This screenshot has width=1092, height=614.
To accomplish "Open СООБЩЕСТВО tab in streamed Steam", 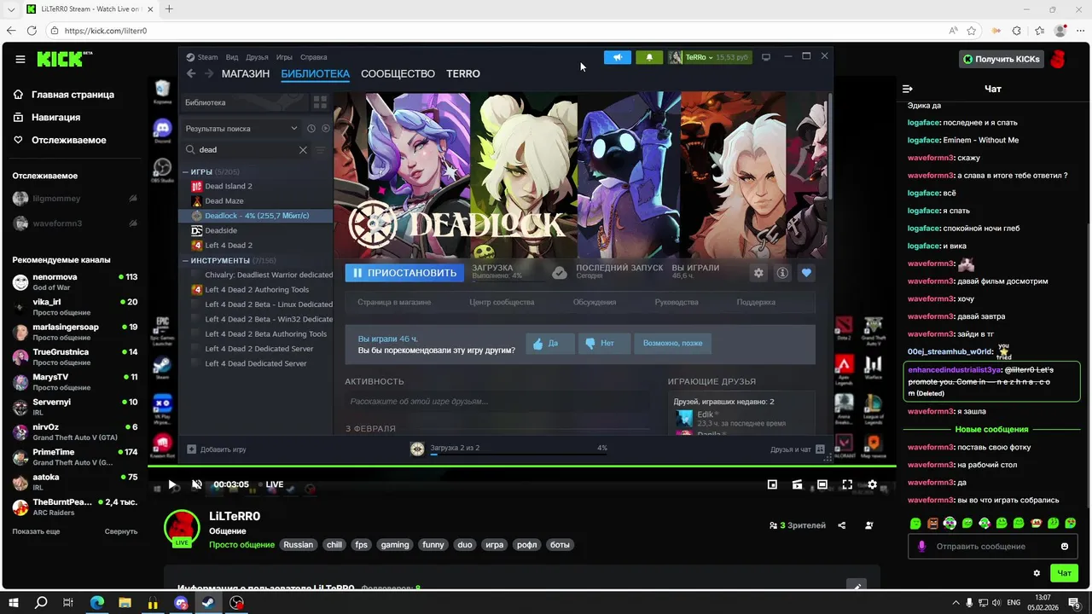I will tap(398, 73).
